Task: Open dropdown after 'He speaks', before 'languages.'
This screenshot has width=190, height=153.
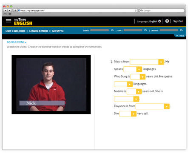Action: click(x=123, y=84)
